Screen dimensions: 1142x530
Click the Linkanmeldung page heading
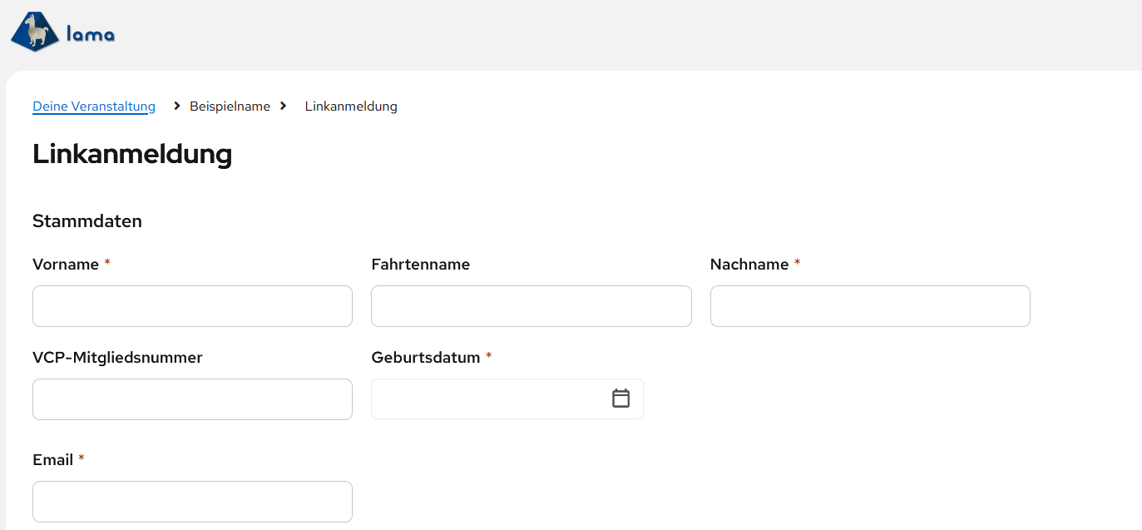pyautogui.click(x=131, y=155)
